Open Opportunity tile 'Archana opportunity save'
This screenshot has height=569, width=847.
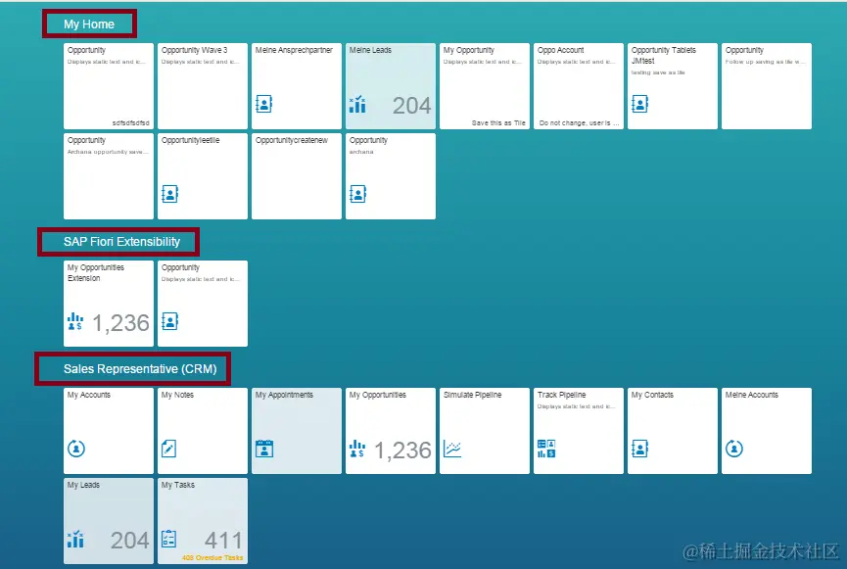(109, 176)
